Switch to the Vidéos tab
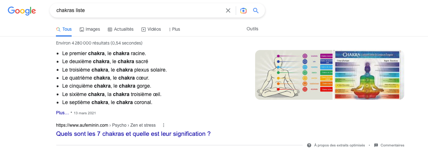The width and height of the screenshot is (428, 153). coord(151,29)
